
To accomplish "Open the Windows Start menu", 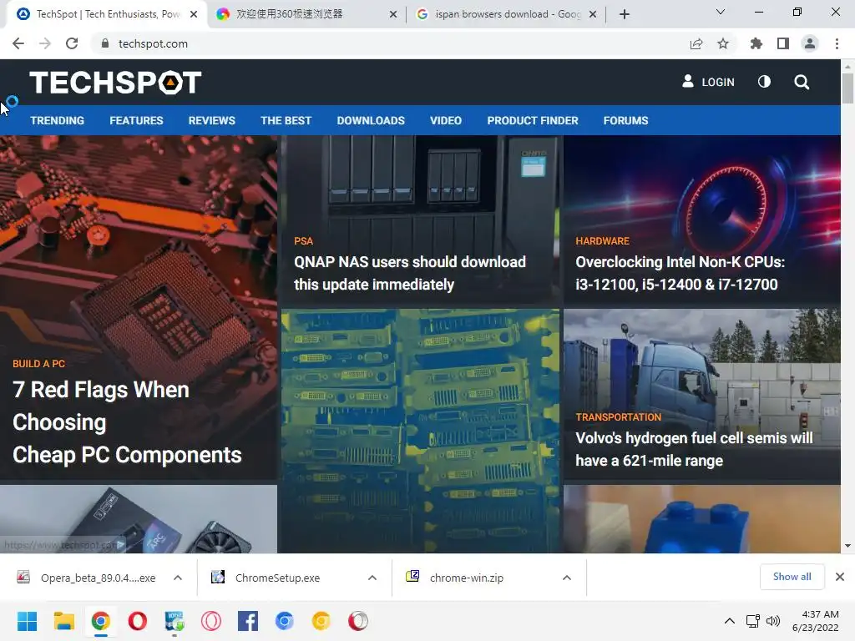I will pyautogui.click(x=28, y=621).
